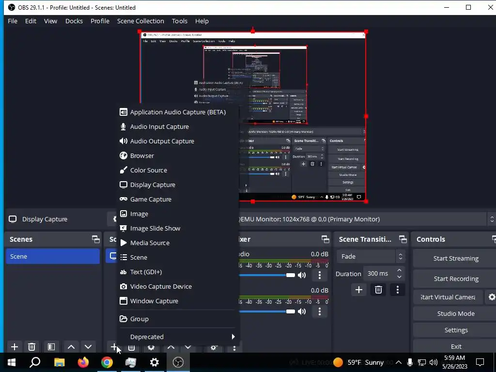The image size is (496, 372).
Task: Open the Windows Start menu
Action: [x=12, y=362]
